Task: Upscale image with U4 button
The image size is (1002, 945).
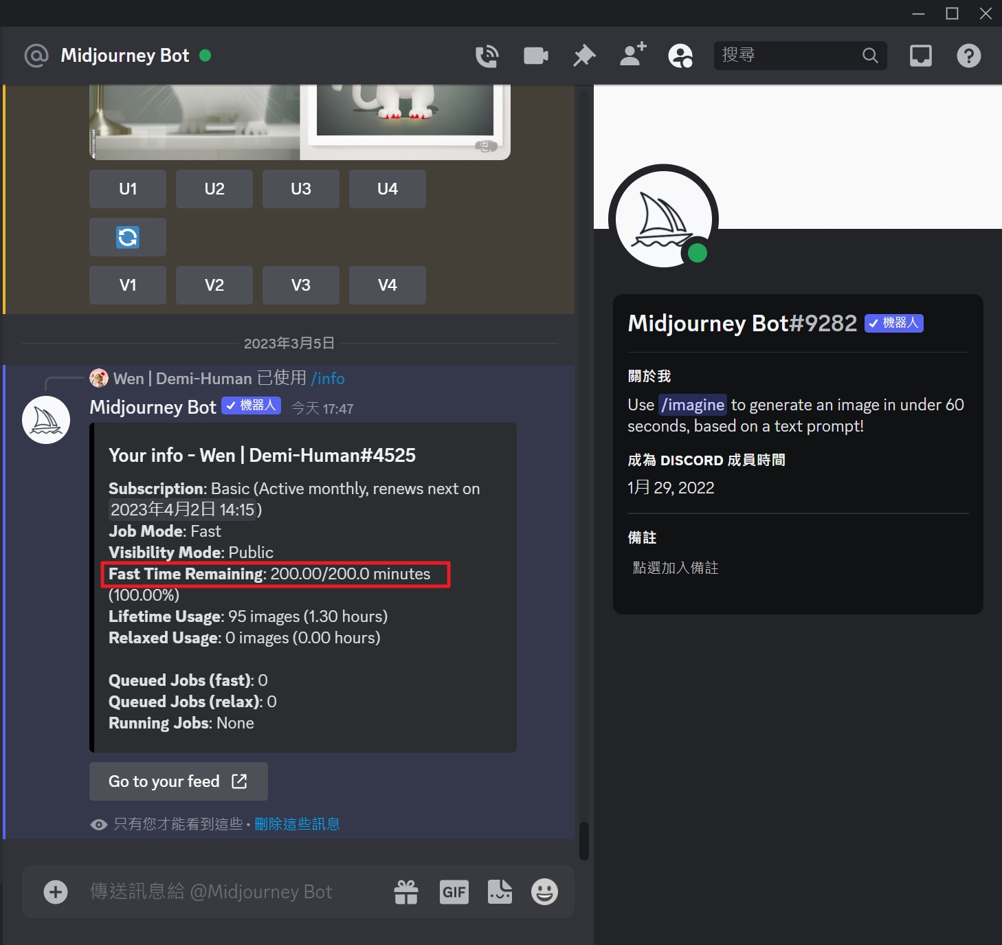Action: click(x=388, y=189)
